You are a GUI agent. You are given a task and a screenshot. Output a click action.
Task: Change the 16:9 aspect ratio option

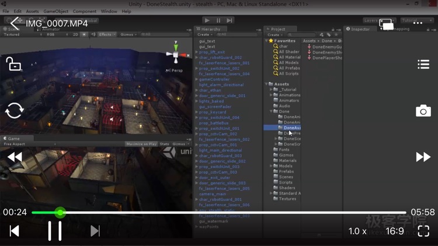394,231
